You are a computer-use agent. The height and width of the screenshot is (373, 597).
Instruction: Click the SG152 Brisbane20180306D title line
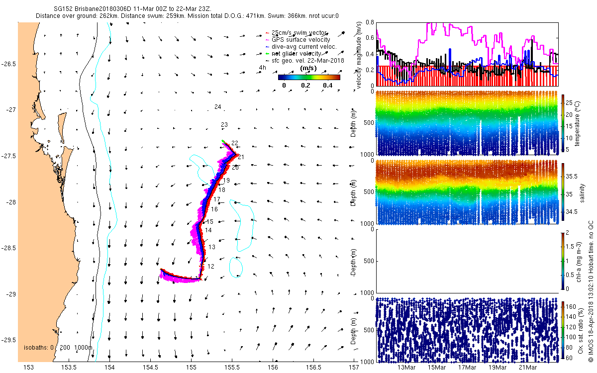click(x=132, y=9)
